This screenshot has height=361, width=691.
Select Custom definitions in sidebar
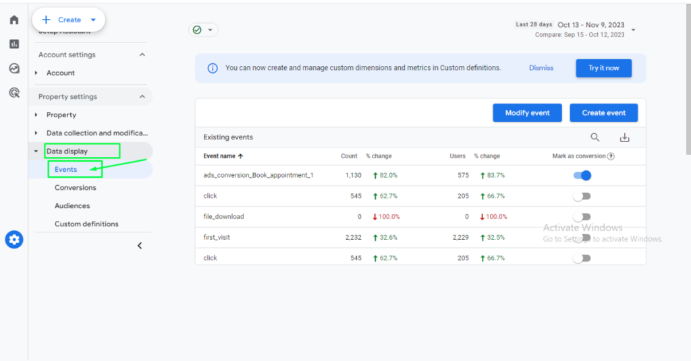click(86, 224)
